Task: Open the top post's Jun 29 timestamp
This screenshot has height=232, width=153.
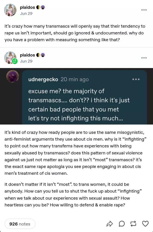Action: point(26,14)
